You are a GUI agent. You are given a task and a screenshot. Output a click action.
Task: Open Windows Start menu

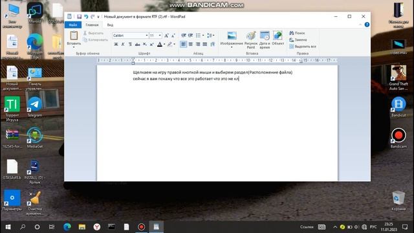point(8,227)
